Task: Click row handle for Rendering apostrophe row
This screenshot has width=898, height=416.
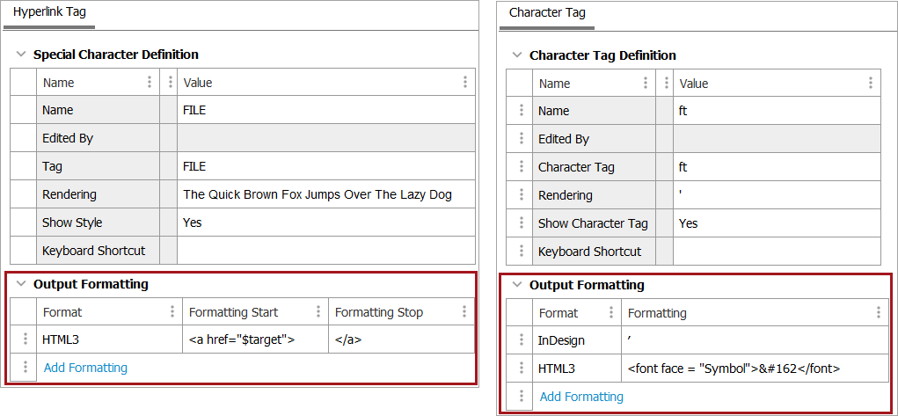Action: click(x=521, y=195)
